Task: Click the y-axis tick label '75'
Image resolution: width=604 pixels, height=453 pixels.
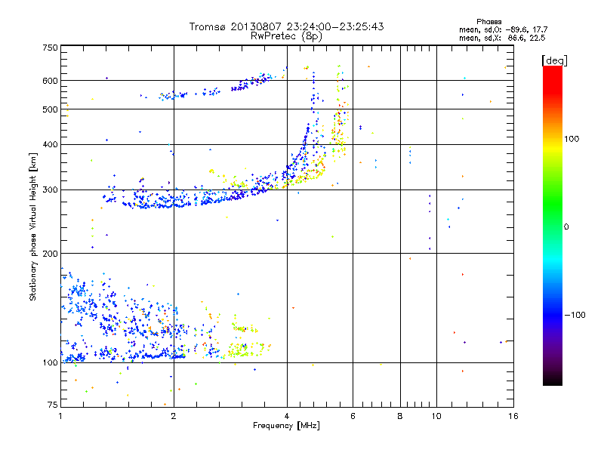Action: pyautogui.click(x=53, y=405)
